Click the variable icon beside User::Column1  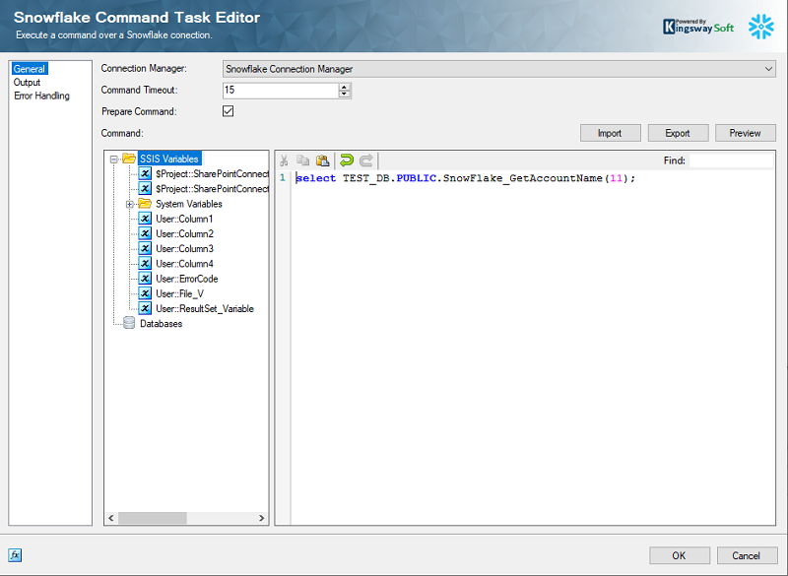coord(145,219)
